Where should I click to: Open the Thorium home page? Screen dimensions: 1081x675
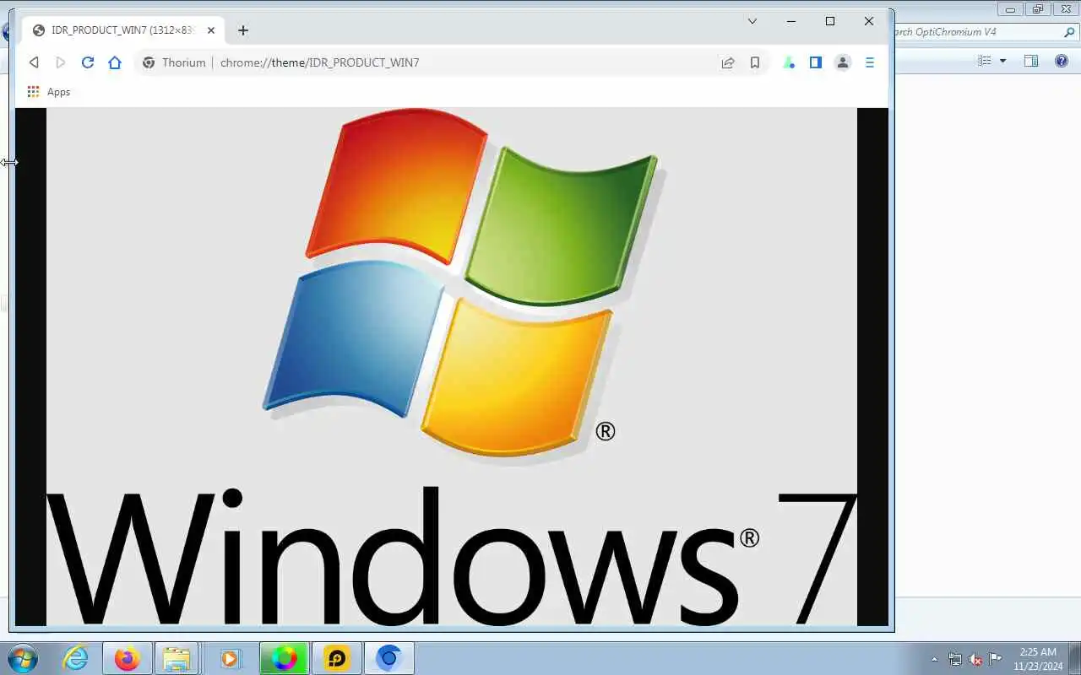(115, 62)
